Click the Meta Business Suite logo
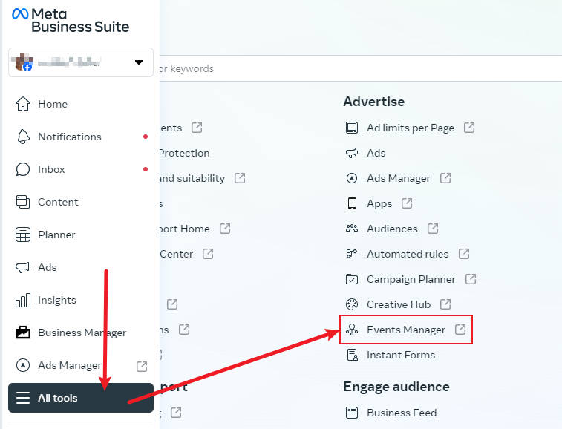The width and height of the screenshot is (562, 429). coord(71,20)
